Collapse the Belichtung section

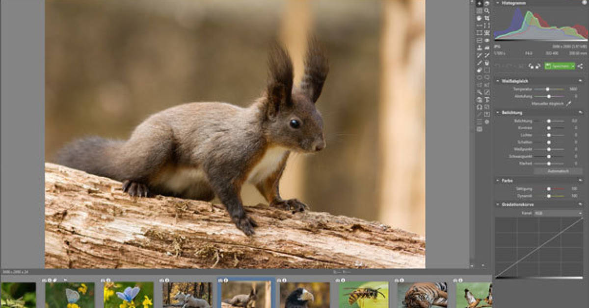point(497,112)
